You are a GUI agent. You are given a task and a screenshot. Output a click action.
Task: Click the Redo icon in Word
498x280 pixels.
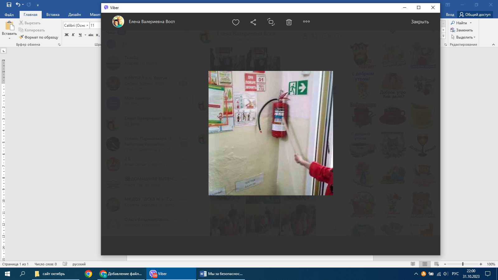[29, 5]
